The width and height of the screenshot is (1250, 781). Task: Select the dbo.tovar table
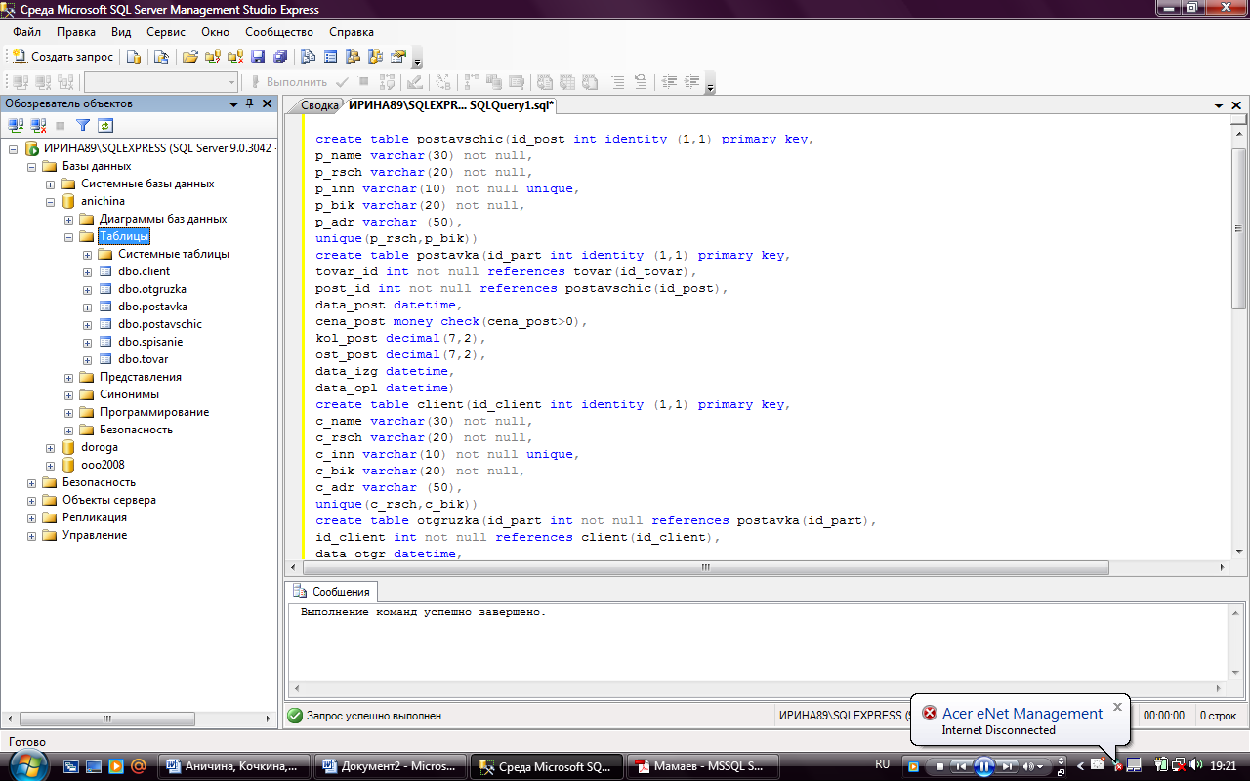click(144, 359)
